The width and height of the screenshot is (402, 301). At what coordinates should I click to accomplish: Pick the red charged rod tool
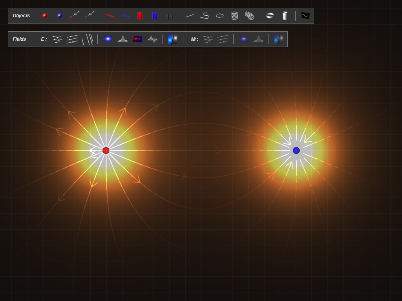pyautogui.click(x=110, y=16)
